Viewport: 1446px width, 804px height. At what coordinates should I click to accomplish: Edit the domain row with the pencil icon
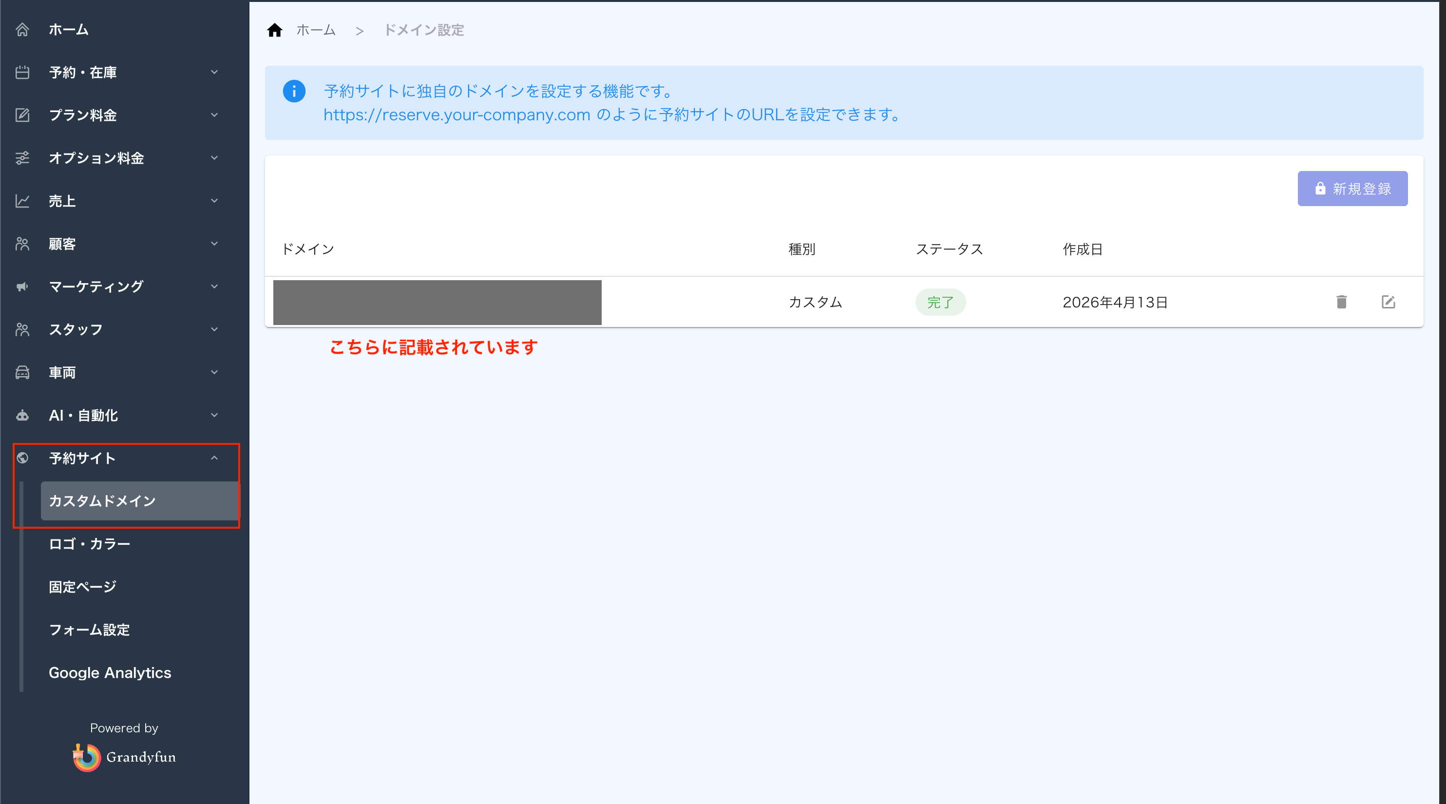(1388, 302)
